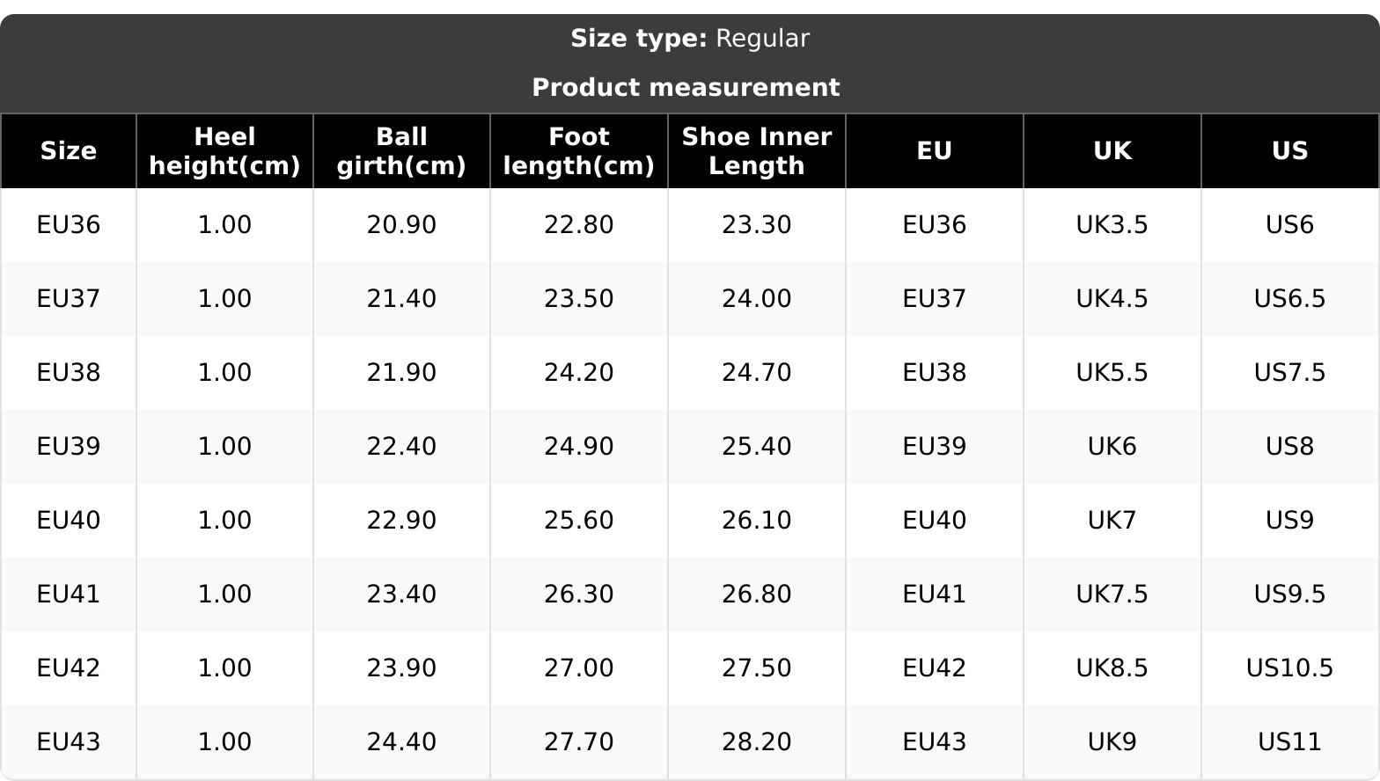Click the UK3.5 cell
Viewport: 1380px width, 781px height.
pyautogui.click(x=1112, y=225)
